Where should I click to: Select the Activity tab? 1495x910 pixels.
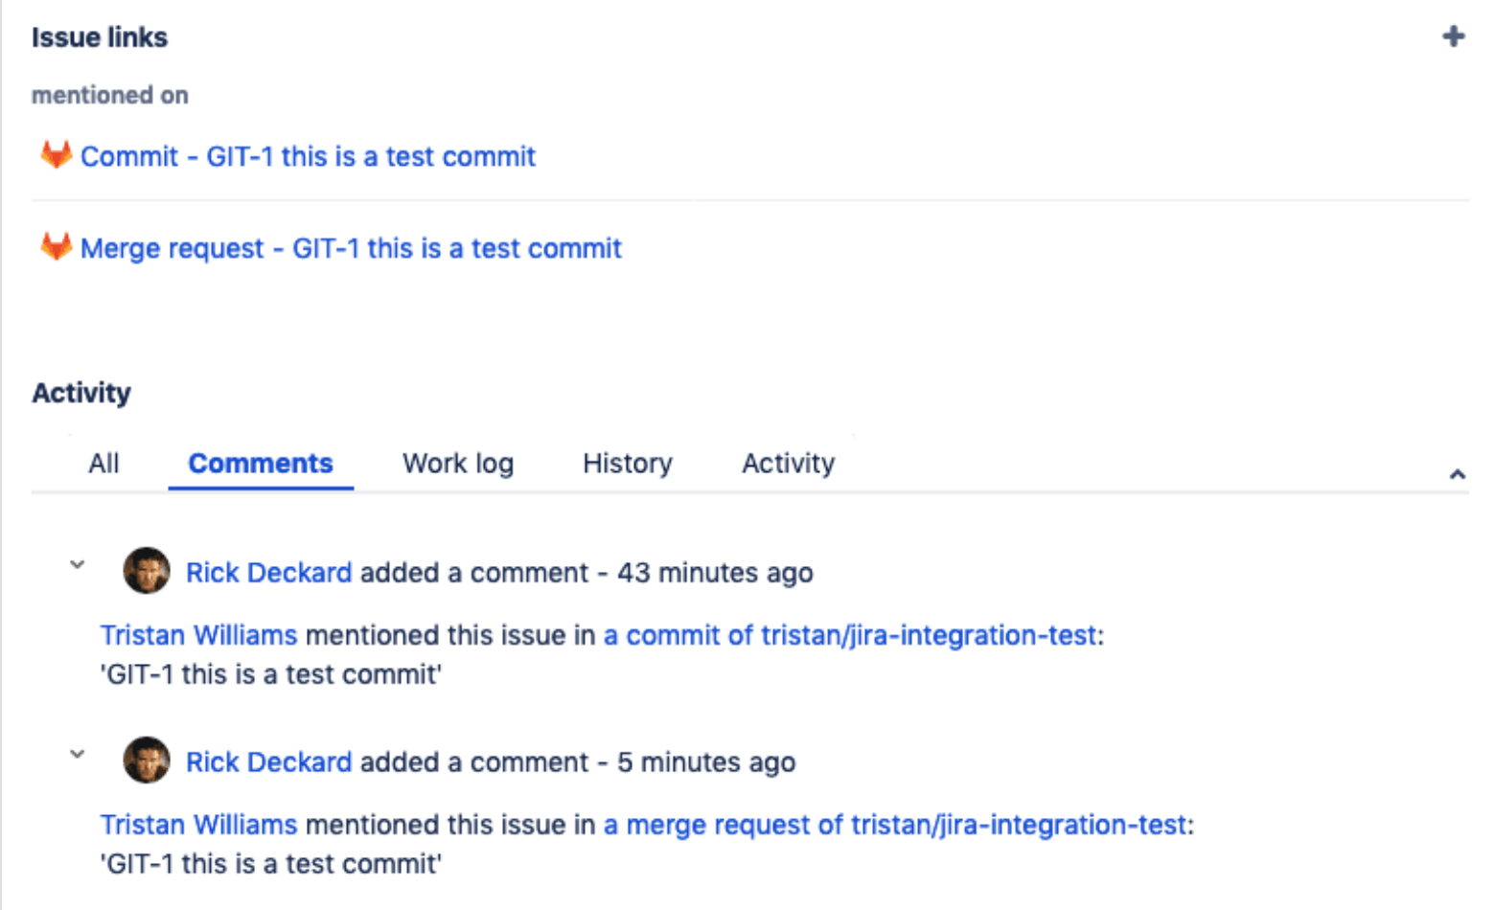point(787,463)
